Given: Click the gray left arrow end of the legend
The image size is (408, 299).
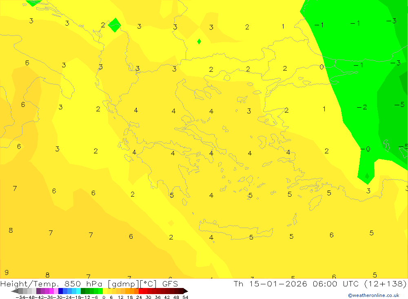Looking at the screenshot, I should coord(15,291).
